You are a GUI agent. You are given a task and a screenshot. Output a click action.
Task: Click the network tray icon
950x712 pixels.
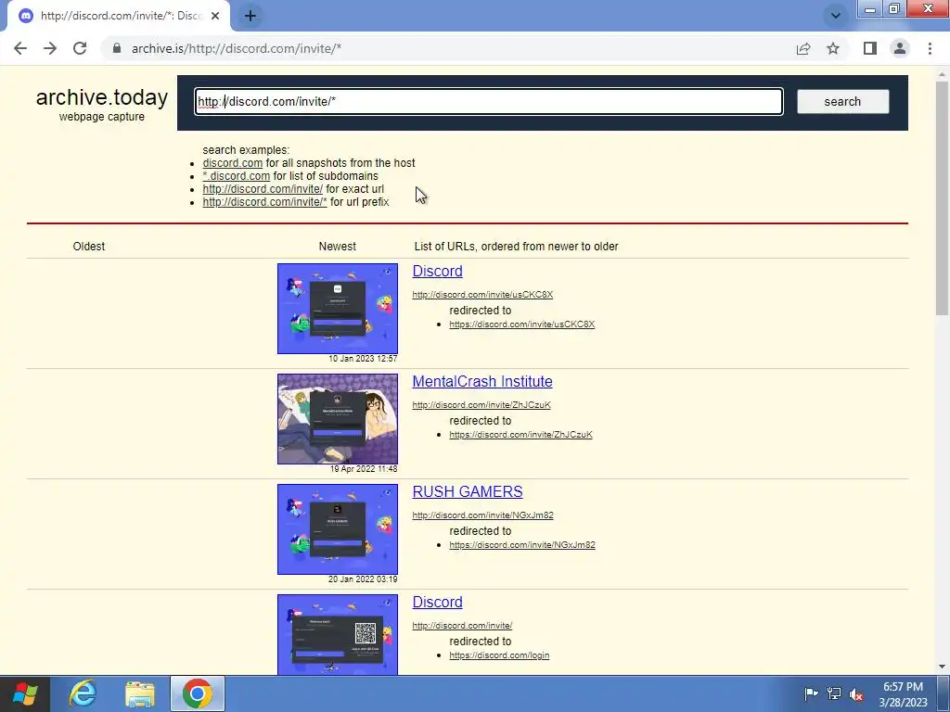click(x=834, y=693)
